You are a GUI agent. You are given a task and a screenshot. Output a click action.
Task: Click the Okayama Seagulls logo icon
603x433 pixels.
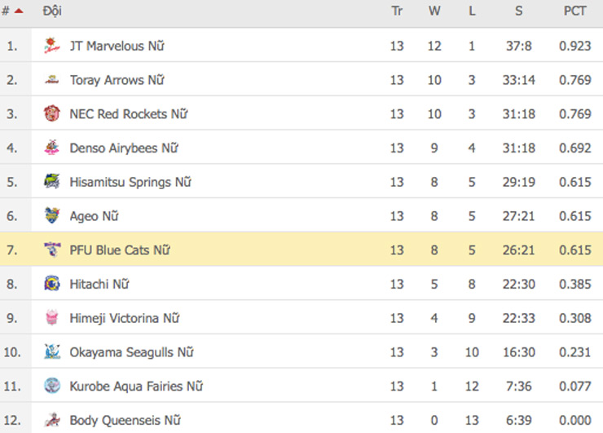52,352
